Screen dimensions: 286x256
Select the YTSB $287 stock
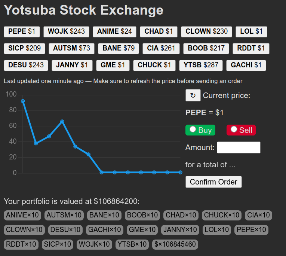(x=201, y=65)
